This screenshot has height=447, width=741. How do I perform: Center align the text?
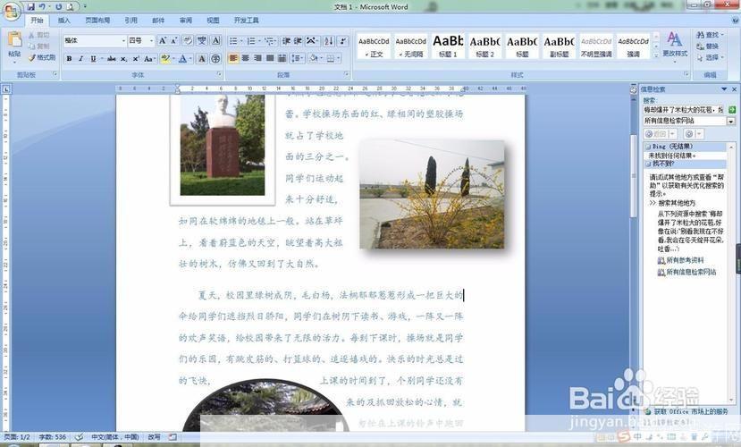245,58
